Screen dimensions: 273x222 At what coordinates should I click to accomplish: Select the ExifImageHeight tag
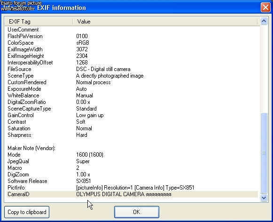click(x=26, y=56)
